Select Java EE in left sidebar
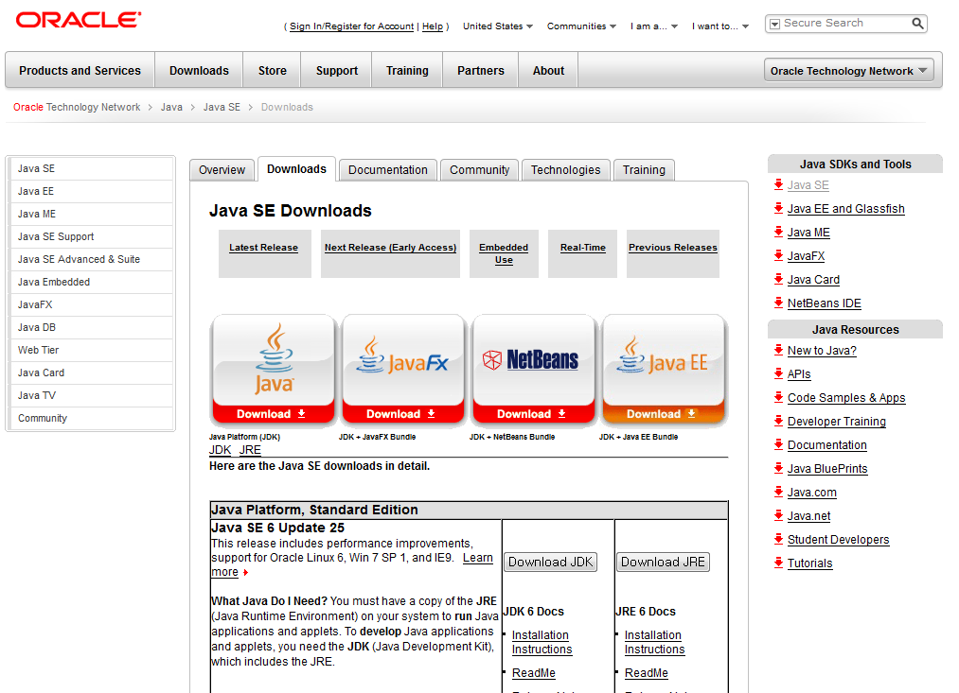959x693 pixels. (92, 191)
